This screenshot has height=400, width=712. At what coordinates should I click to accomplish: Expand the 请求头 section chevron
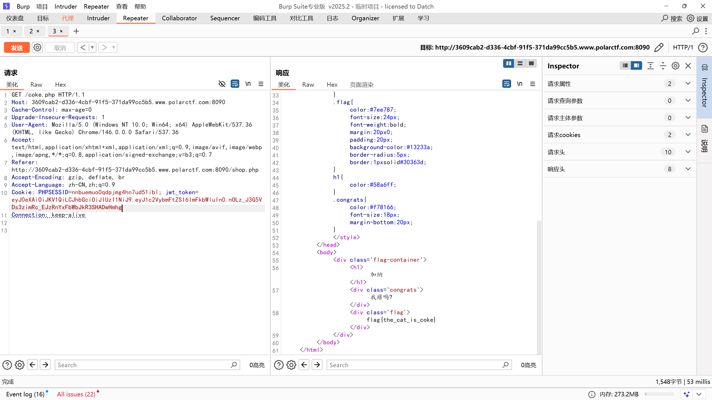point(688,152)
